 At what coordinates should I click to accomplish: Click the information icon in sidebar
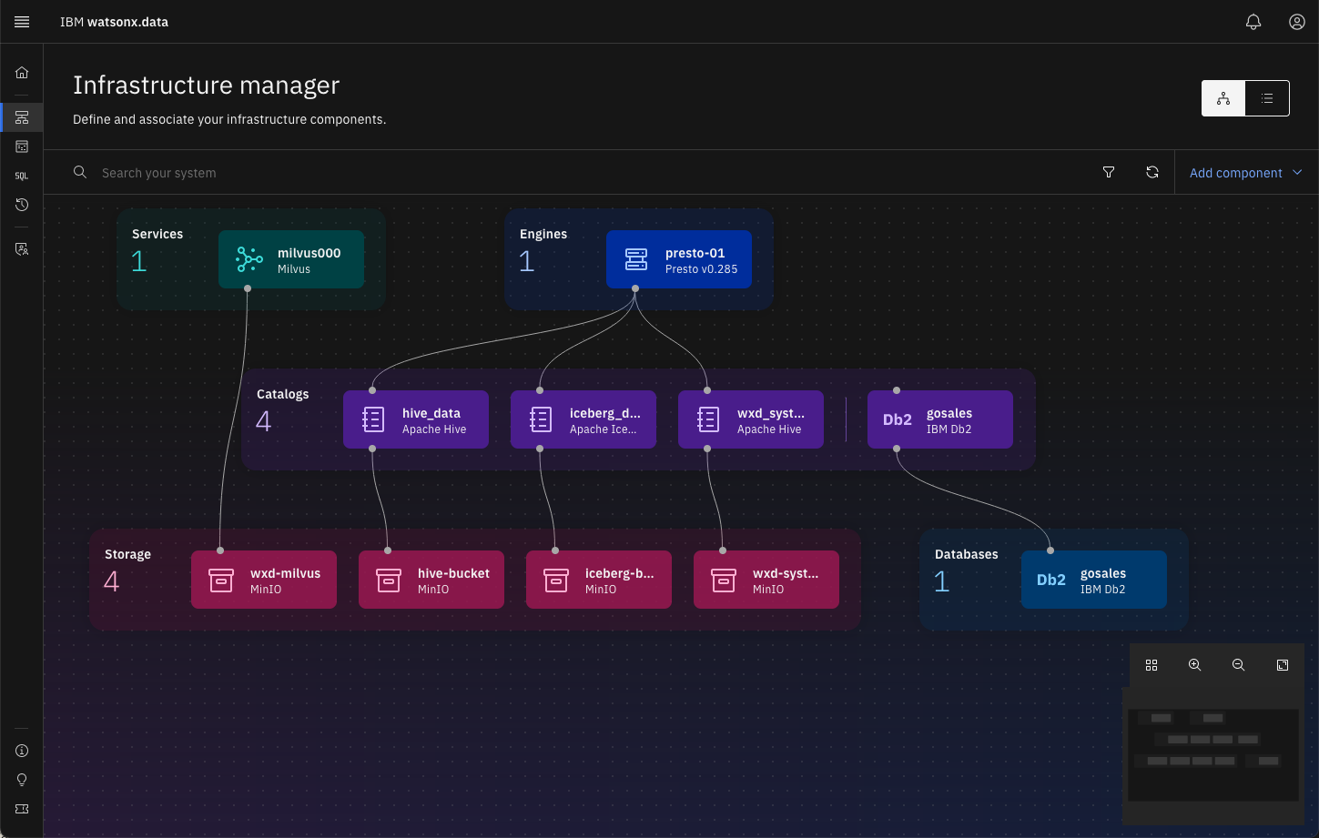(22, 751)
